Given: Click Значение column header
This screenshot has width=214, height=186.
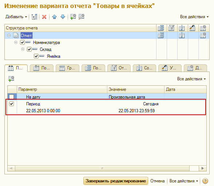Looking at the screenshot, I should (x=136, y=89).
